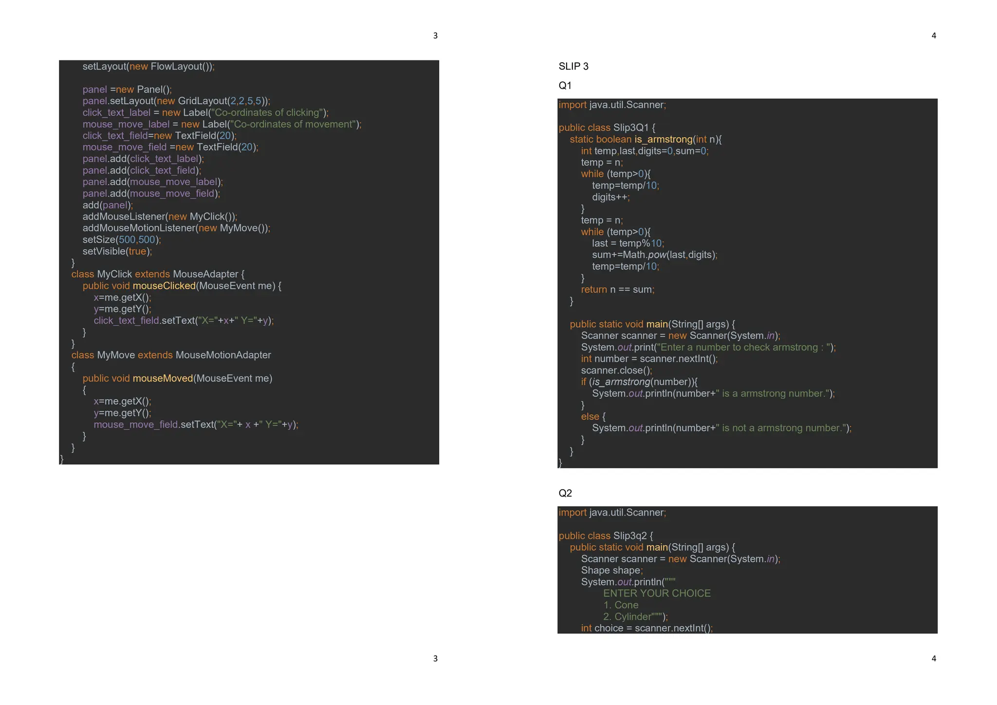The image size is (997, 705).
Task: Click the 'return n == sum' line
Action: (x=617, y=289)
